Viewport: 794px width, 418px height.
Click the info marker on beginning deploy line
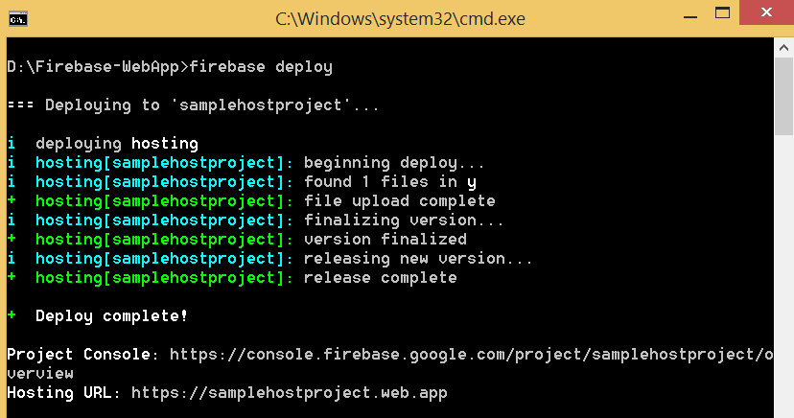(12, 163)
